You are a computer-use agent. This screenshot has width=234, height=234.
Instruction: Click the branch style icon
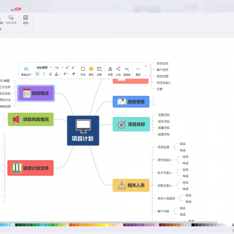[x=118, y=71]
